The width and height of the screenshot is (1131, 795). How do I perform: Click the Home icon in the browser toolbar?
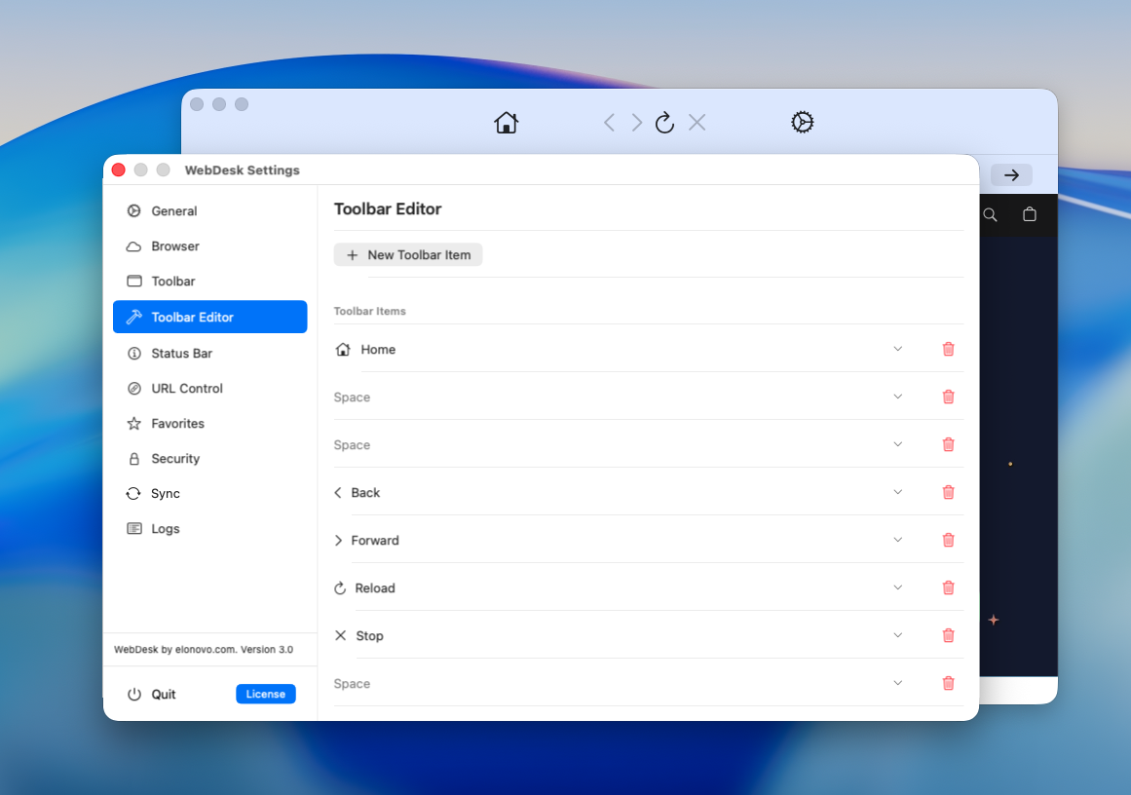pos(506,122)
